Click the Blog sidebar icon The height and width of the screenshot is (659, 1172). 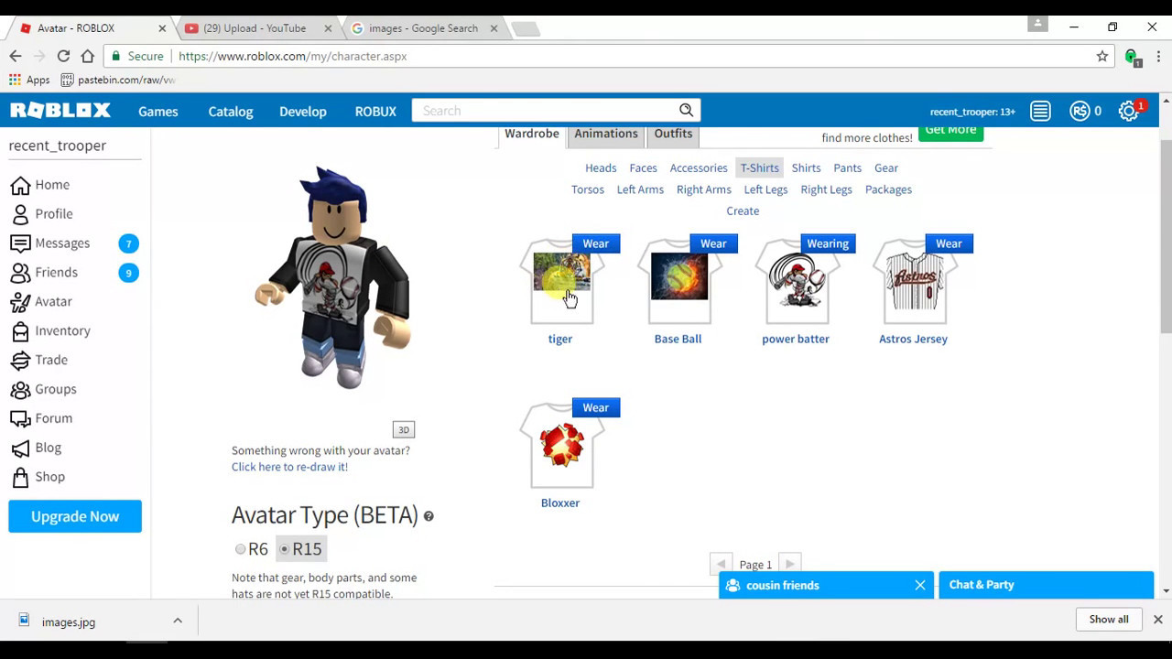tap(20, 448)
